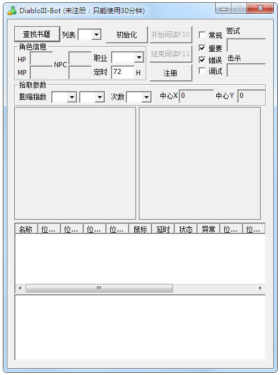
Task: Click the bottom log text area
Action: point(140,327)
